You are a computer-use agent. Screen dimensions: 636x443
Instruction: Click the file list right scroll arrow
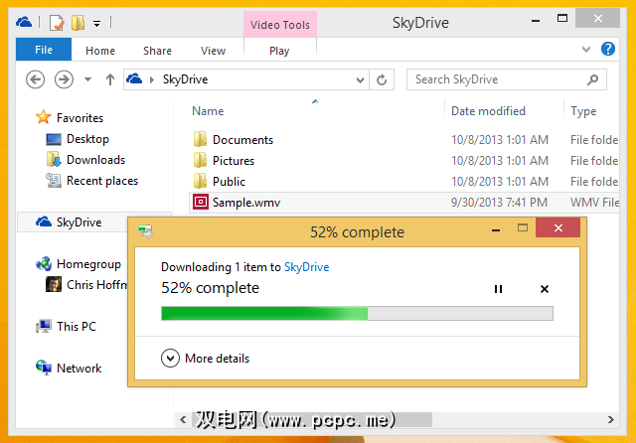coord(611,420)
